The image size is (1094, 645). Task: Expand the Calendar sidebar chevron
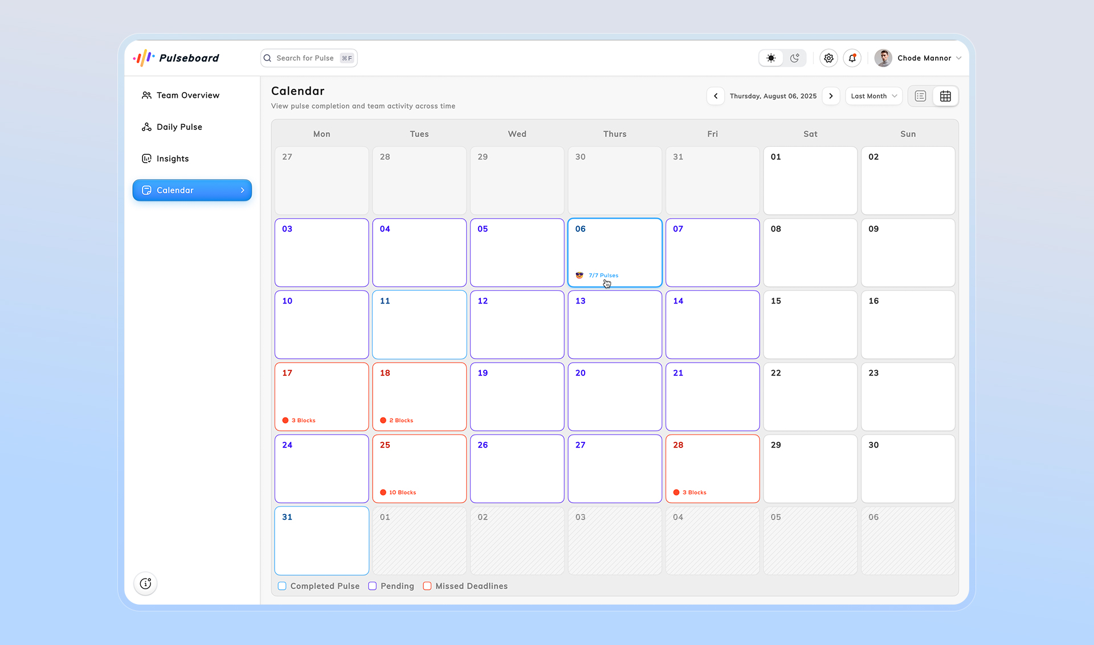click(x=243, y=190)
